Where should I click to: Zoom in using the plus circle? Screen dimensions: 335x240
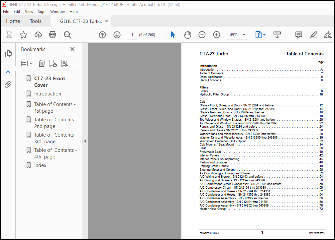pyautogui.click(x=217, y=35)
